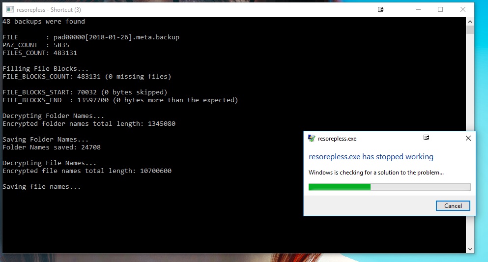Click the "resorepless.exe" dialog title text
This screenshot has height=262, width=488.
(x=337, y=139)
